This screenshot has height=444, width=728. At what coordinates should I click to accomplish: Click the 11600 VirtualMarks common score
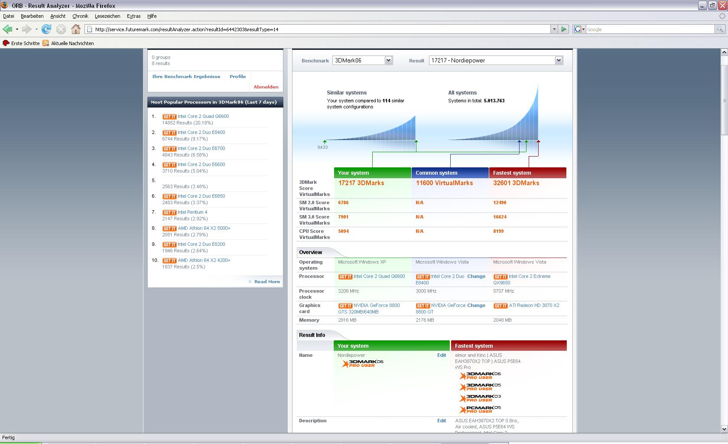pos(444,183)
